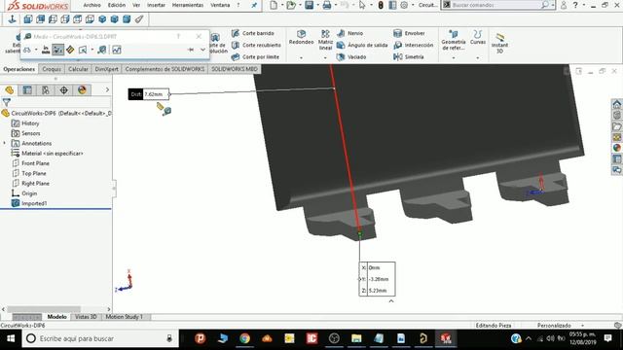Viewport: 623px width, 350px height.
Task: Switch to the Croquis tab
Action: pyautogui.click(x=52, y=69)
